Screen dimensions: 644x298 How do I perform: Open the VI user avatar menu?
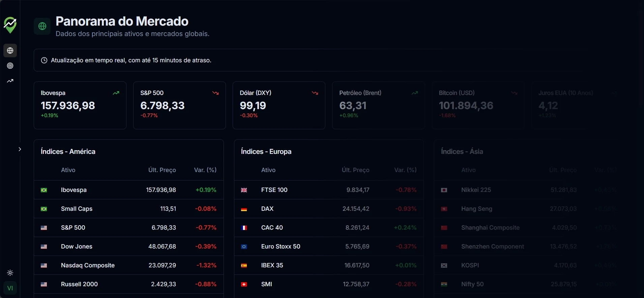click(10, 288)
